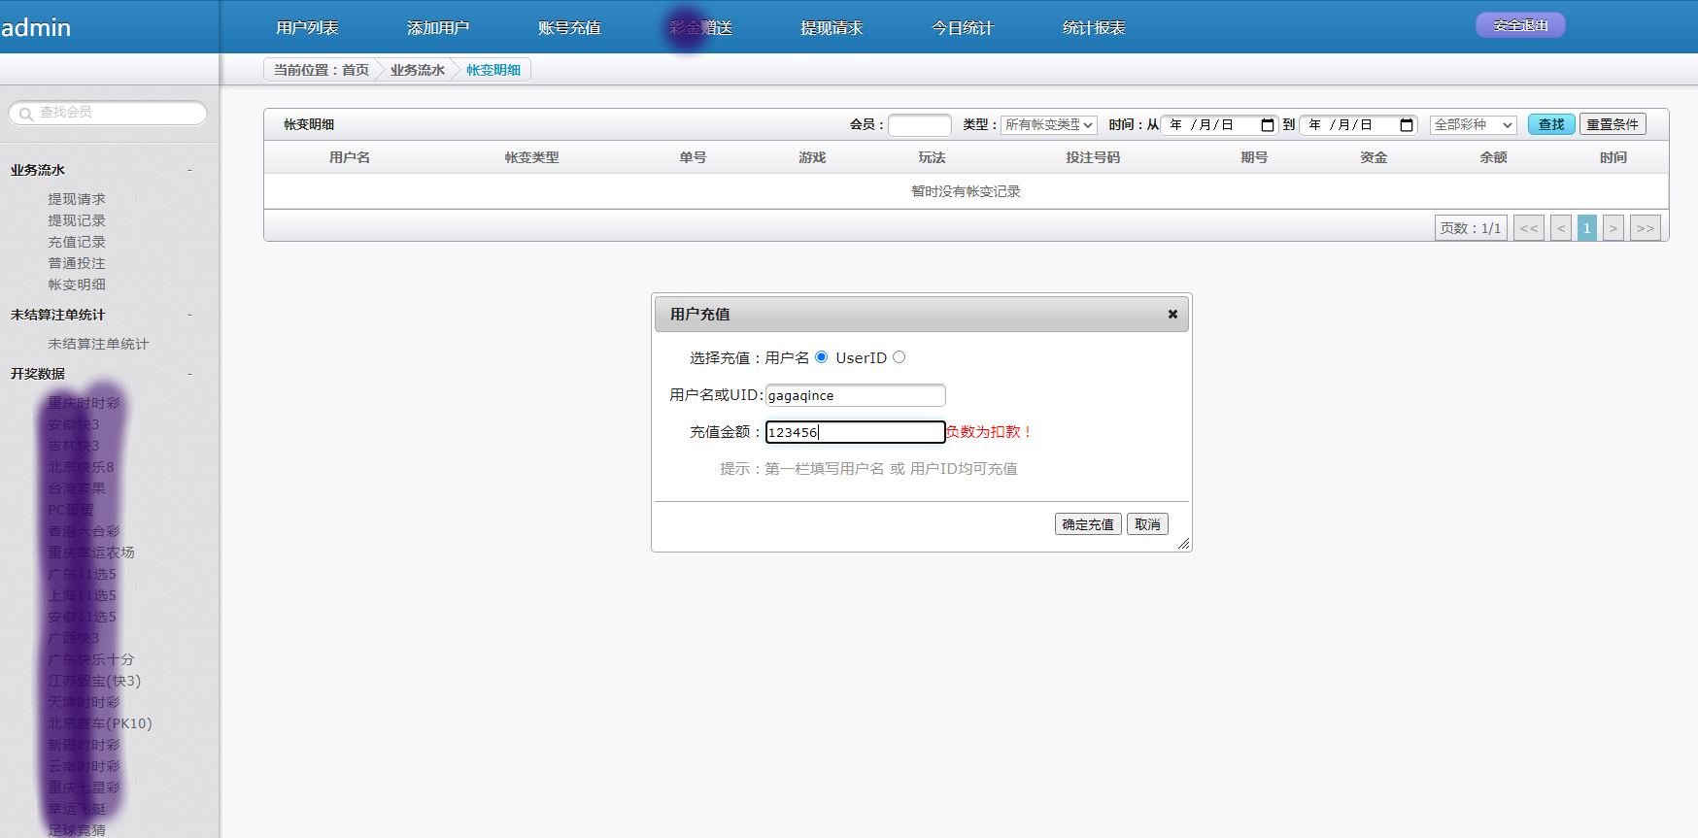Open the 所有帐变类型 dropdown
The image size is (1698, 838).
click(x=1049, y=124)
